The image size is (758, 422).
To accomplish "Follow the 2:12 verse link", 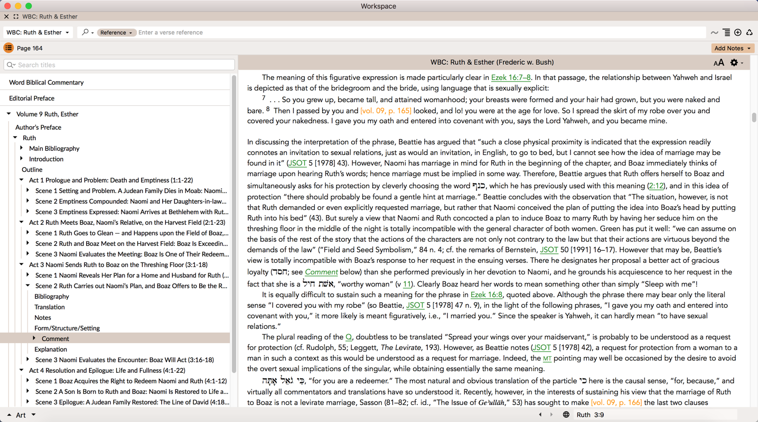I will (x=656, y=186).
